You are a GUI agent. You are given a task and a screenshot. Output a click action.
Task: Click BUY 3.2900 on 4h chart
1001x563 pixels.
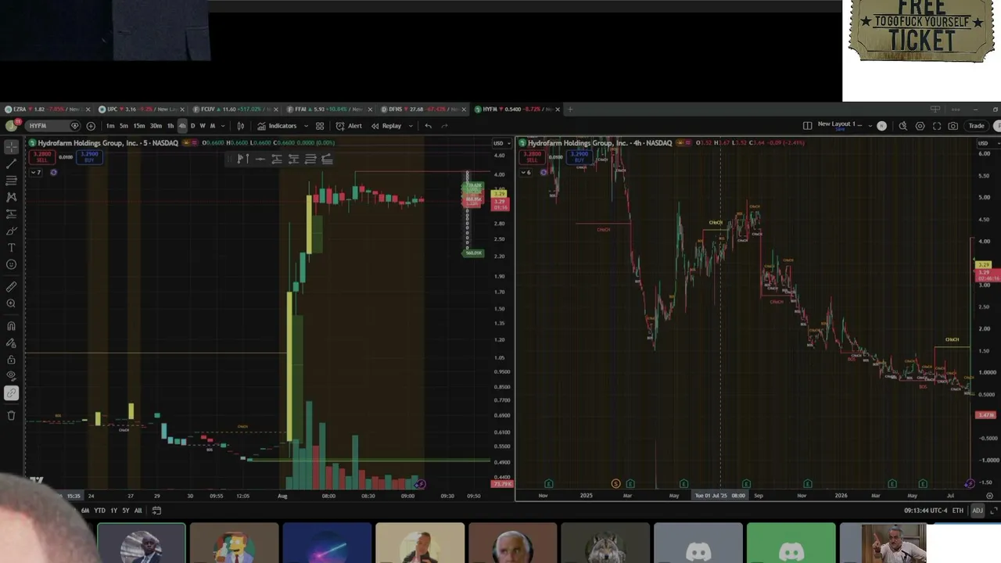point(579,156)
